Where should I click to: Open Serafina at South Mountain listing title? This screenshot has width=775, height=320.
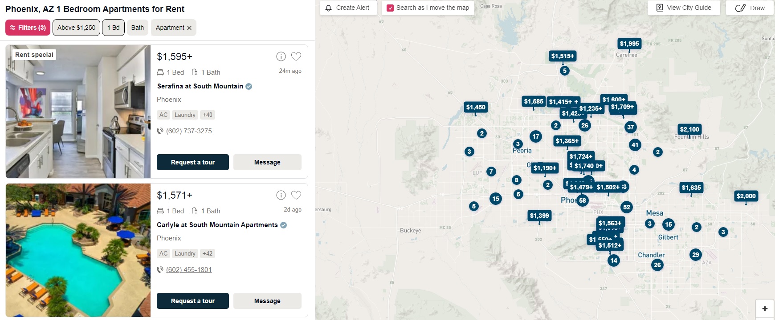pos(200,86)
